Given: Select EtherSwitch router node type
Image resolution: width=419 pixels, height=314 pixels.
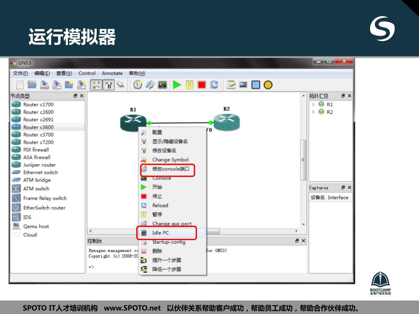Looking at the screenshot, I should pyautogui.click(x=47, y=208).
